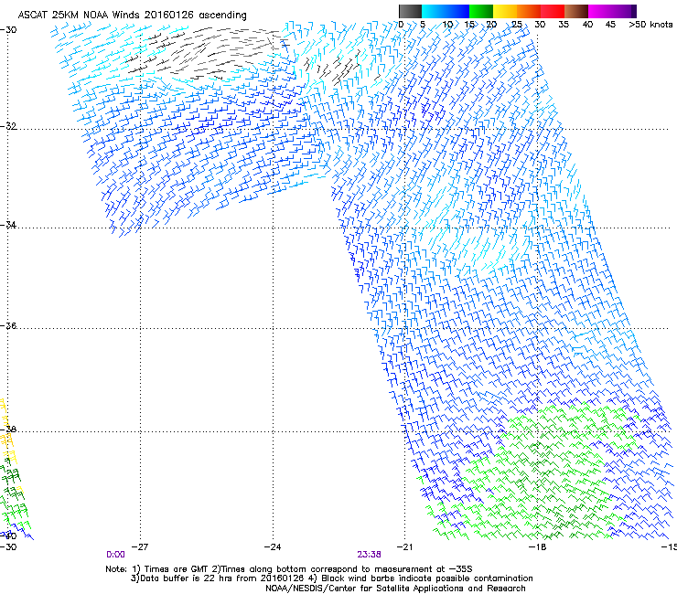Select the magenta 40-50 knots legend swatch

tap(608, 11)
